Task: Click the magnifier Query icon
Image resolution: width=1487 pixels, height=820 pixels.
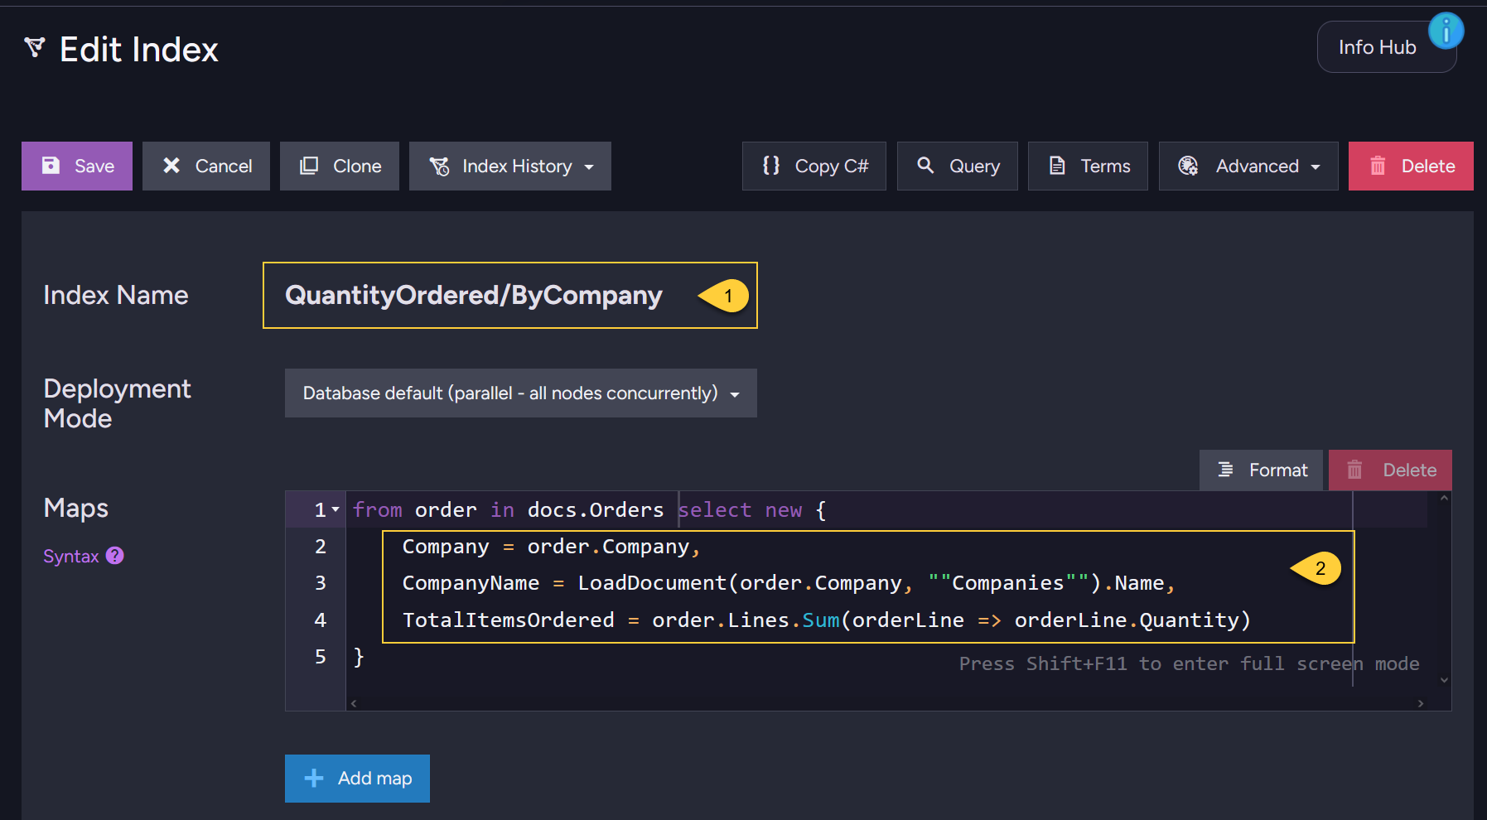Action: [925, 165]
